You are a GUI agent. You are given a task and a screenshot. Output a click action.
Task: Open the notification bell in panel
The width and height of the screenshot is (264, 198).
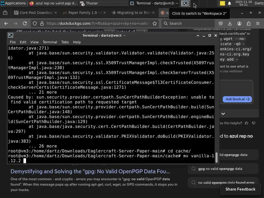(229, 3)
